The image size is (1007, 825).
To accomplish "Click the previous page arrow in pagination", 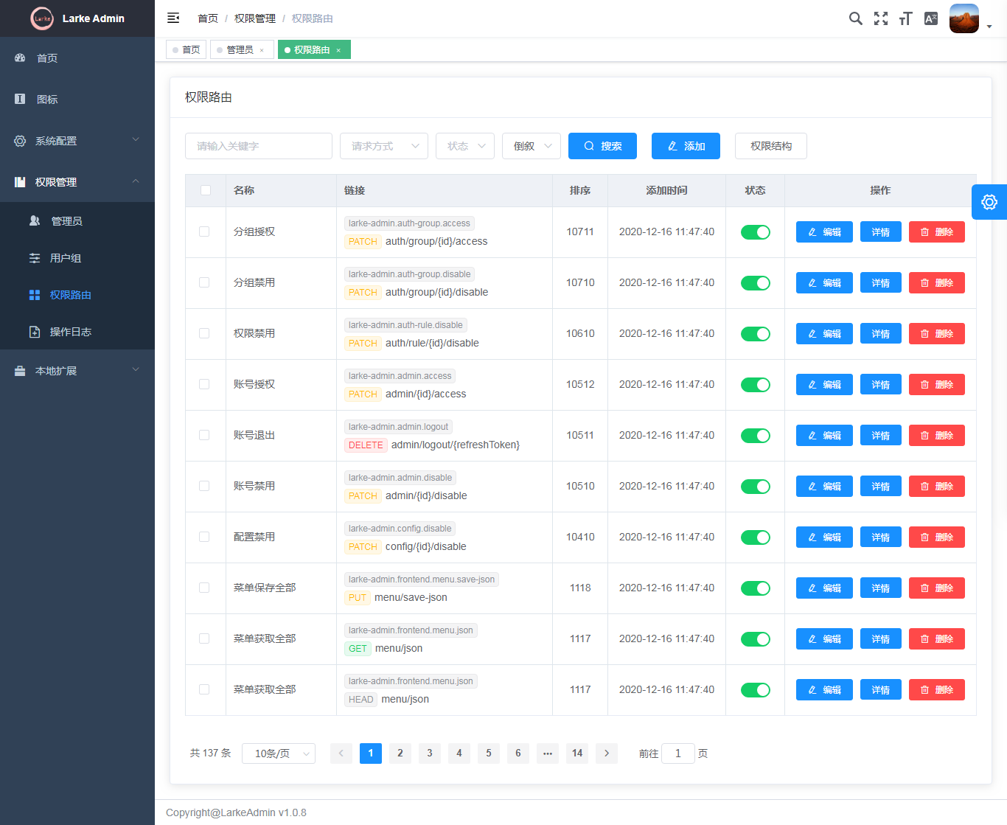I will 341,753.
